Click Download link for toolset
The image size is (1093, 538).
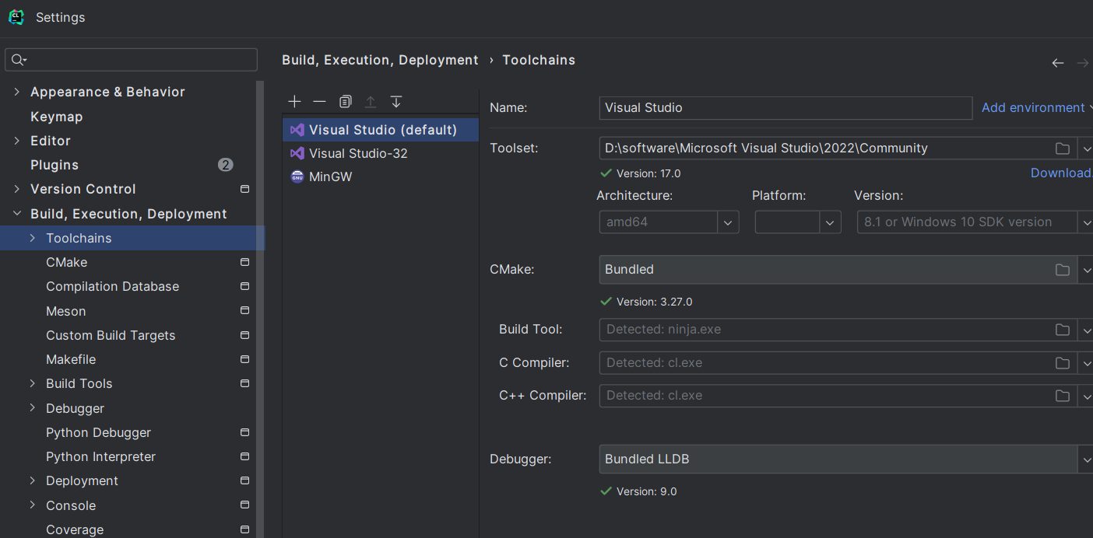[x=1061, y=173]
